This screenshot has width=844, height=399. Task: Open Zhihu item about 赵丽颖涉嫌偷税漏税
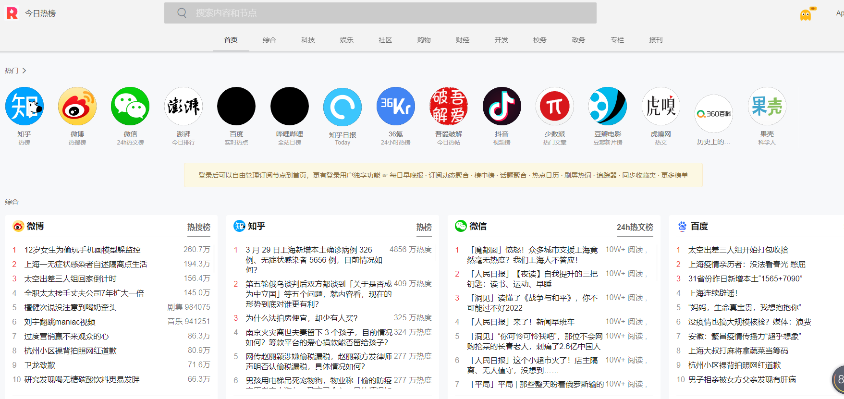click(319, 362)
